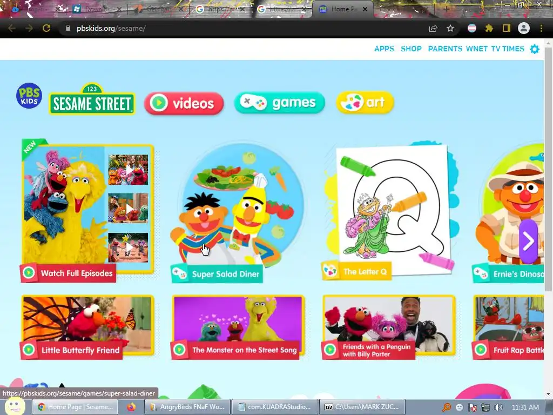Click play icon beside Watch Full Episodes
Viewport: 553px width, 415px height.
pyautogui.click(x=29, y=273)
